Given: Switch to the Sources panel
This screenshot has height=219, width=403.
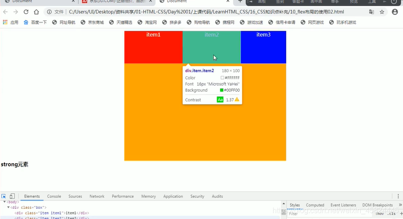Looking at the screenshot, I should pos(75,196).
